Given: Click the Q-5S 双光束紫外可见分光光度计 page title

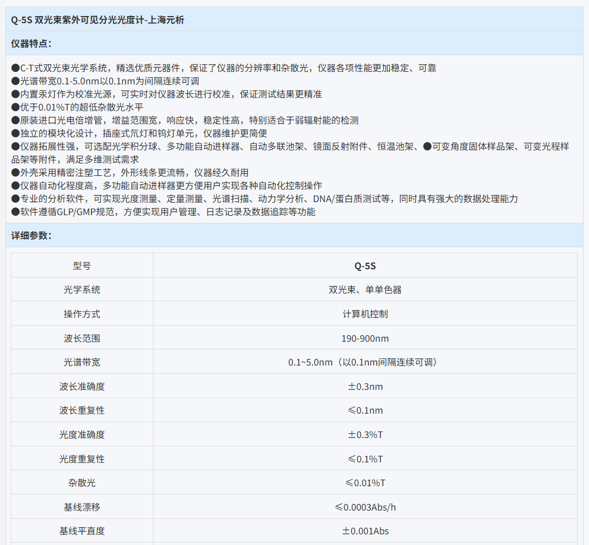Looking at the screenshot, I should 98,20.
